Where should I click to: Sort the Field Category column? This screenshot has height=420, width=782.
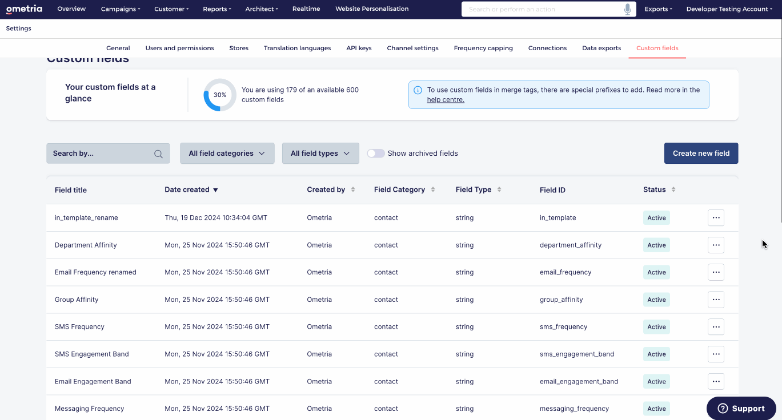point(433,189)
